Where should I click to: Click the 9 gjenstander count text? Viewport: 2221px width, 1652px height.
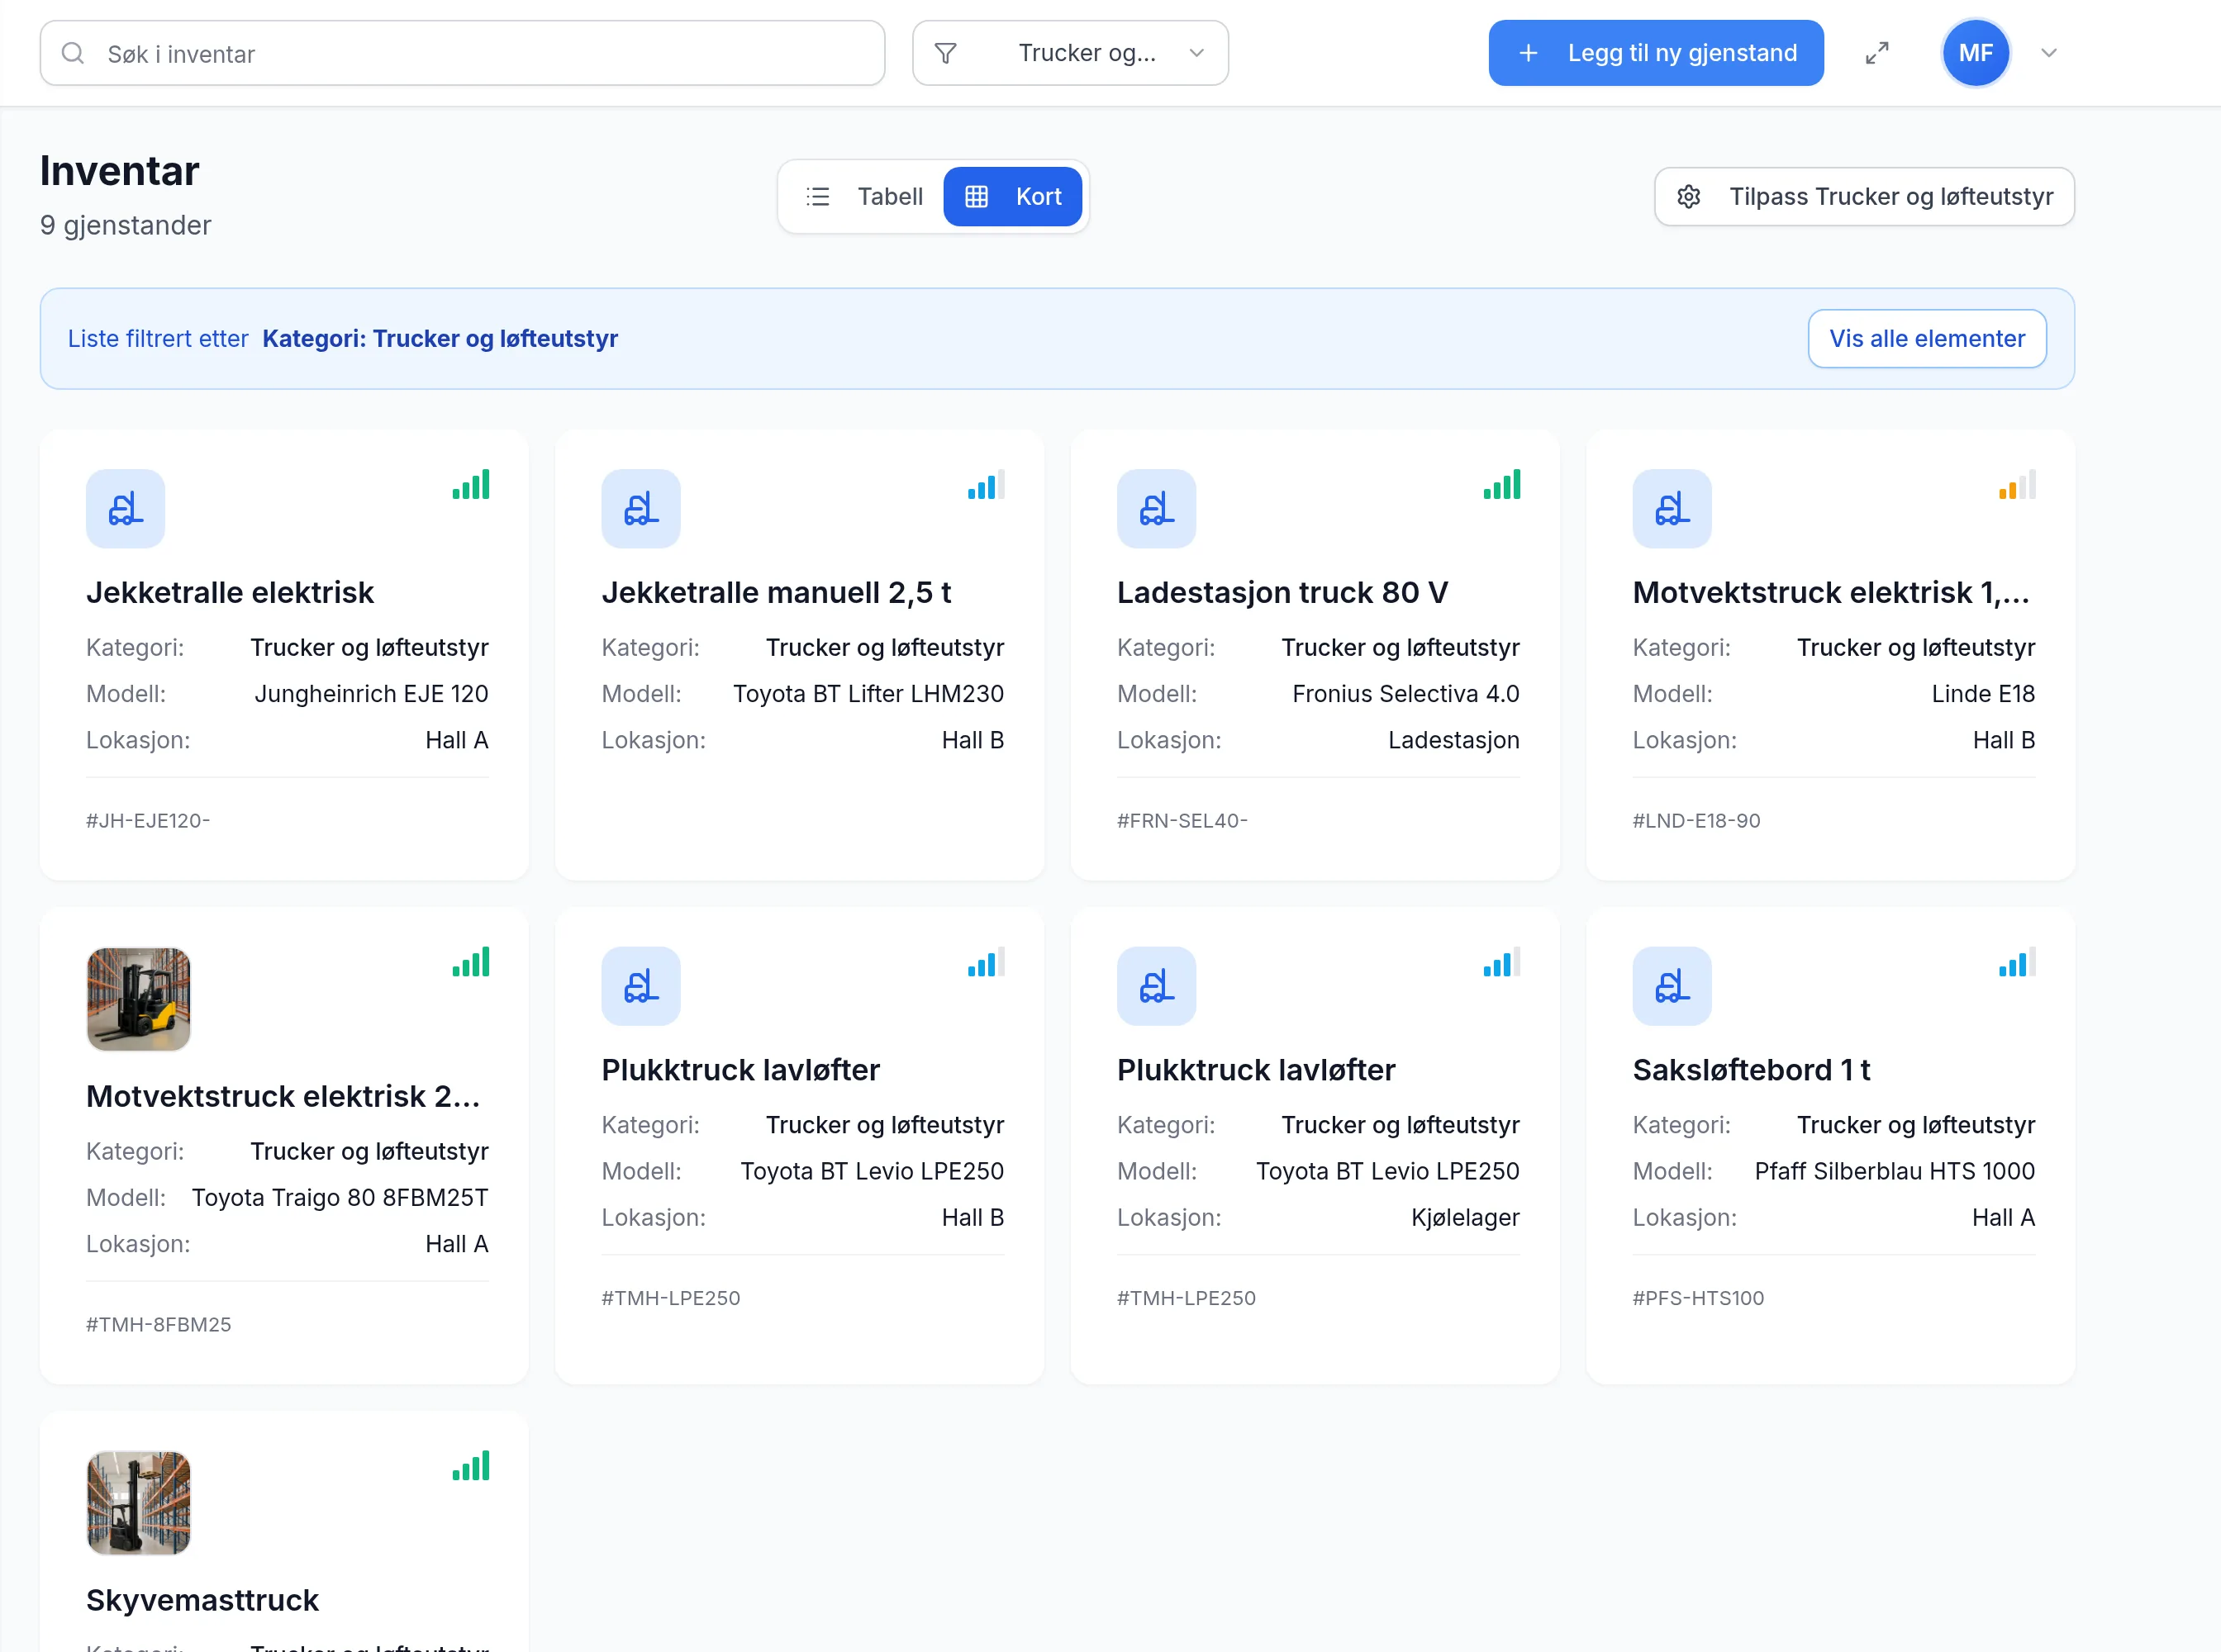tap(126, 226)
